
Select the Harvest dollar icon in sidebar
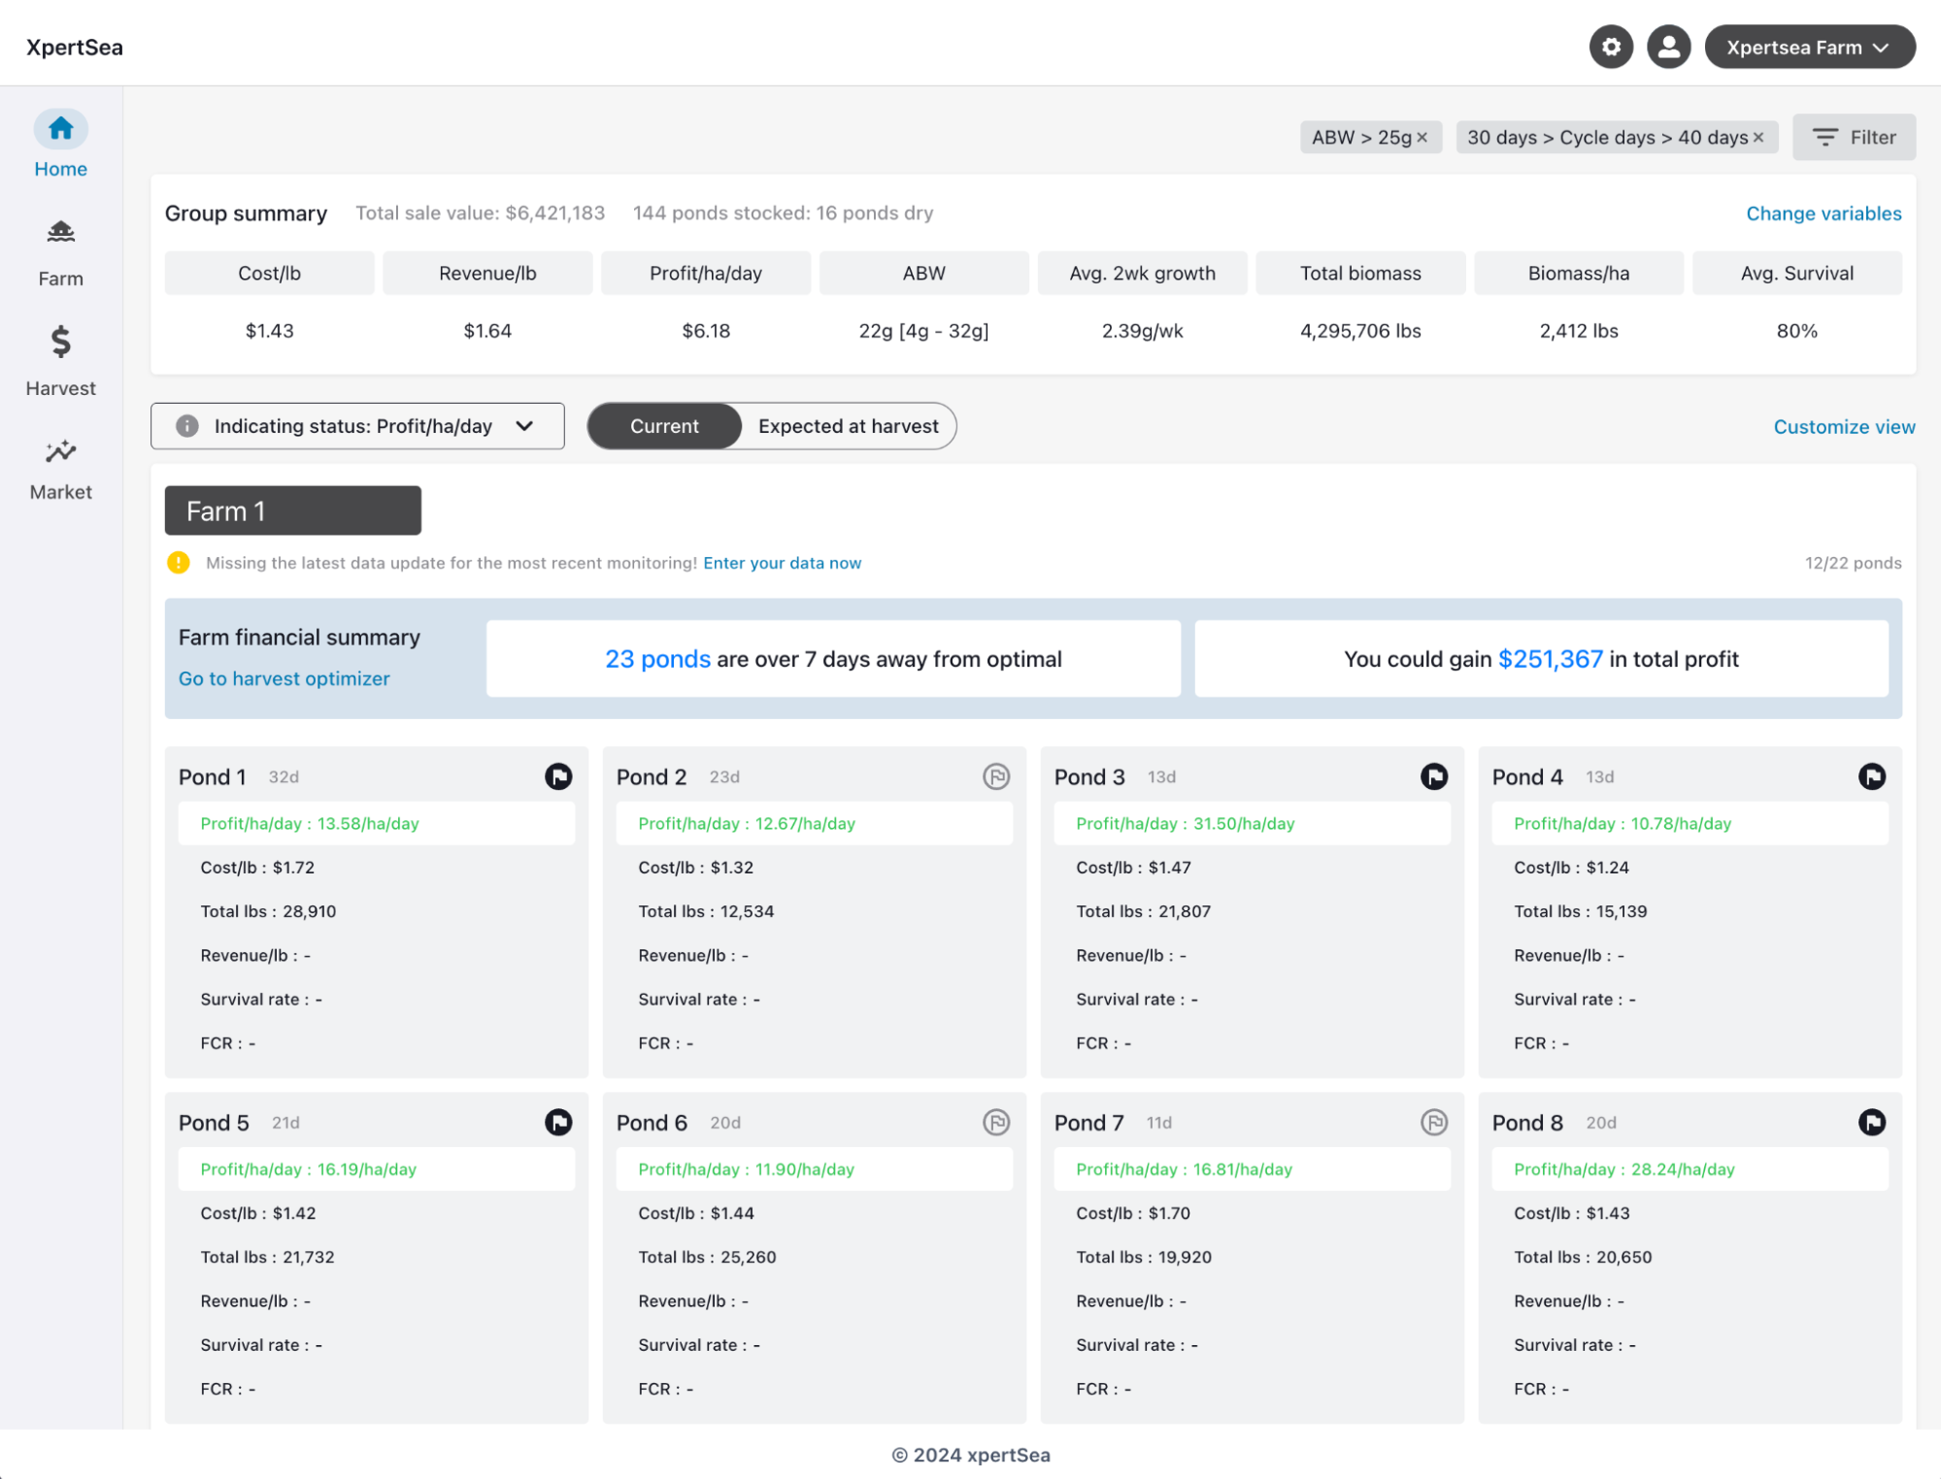coord(59,342)
